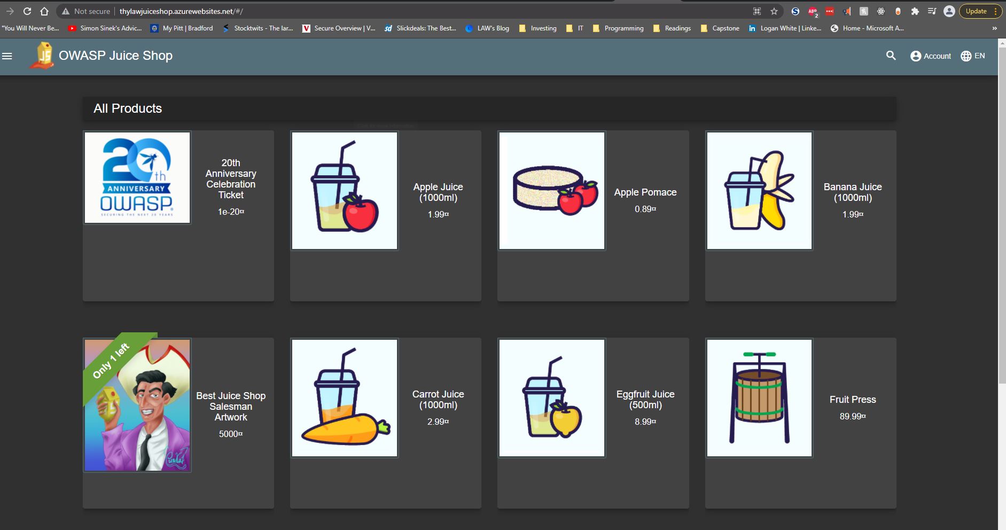This screenshot has height=530, width=1006.
Task: Open the Programming bookmarks folder
Action: (x=618, y=28)
